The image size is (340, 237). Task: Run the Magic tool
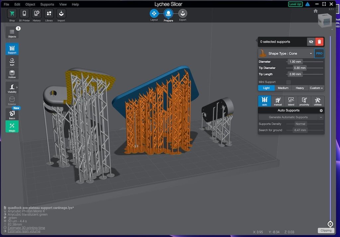[x=12, y=126]
